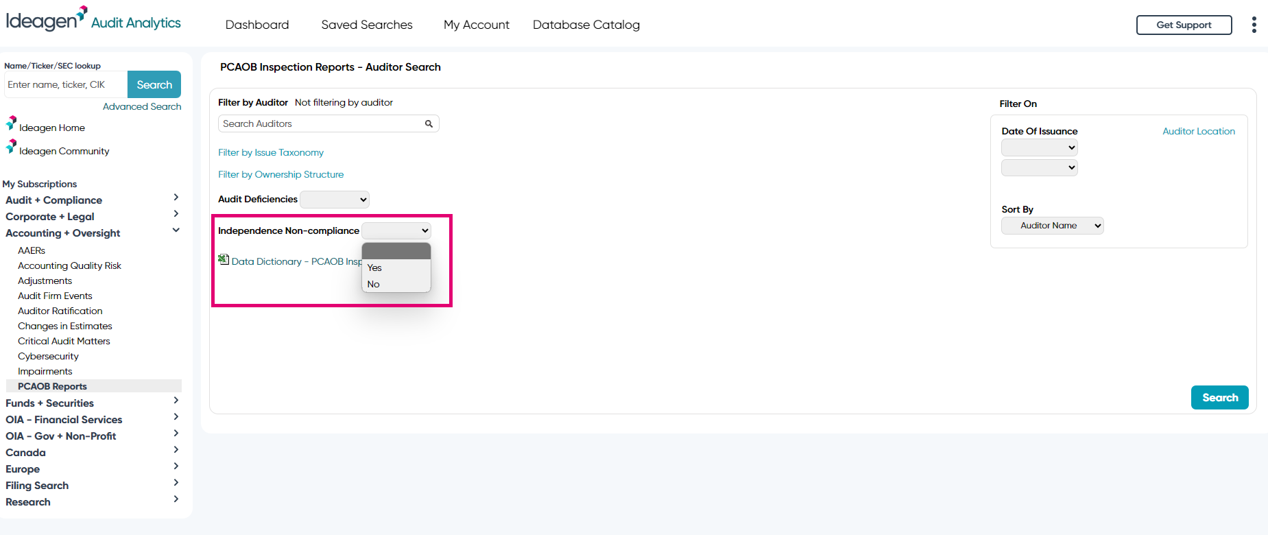Image resolution: width=1268 pixels, height=535 pixels.
Task: Open the Audit Deficiencies dropdown
Action: (x=335, y=200)
